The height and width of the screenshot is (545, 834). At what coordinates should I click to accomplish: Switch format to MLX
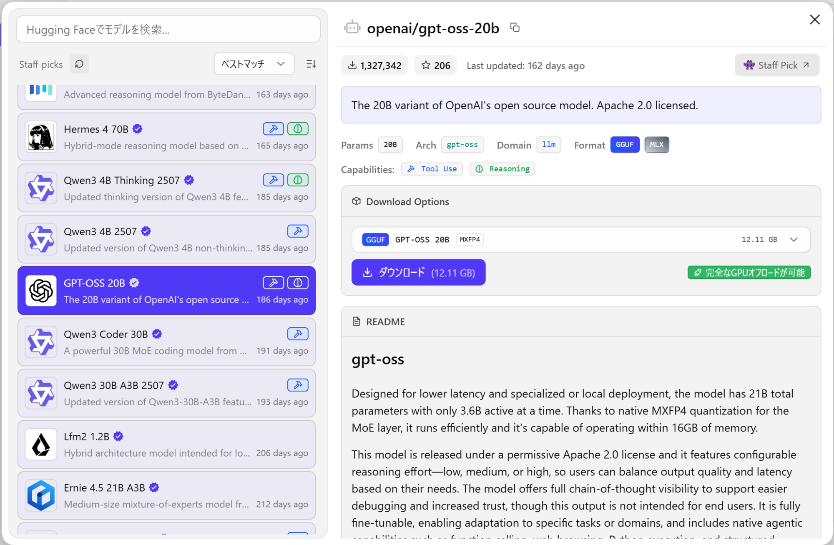tap(656, 145)
